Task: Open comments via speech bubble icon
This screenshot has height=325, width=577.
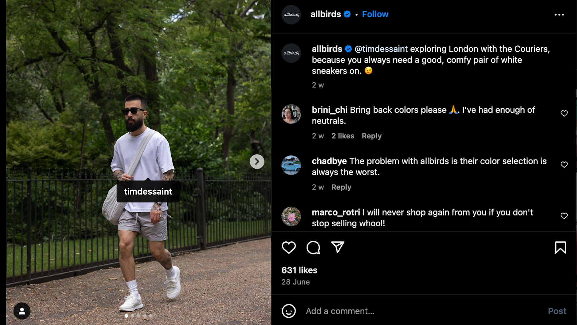Action: pyautogui.click(x=313, y=248)
